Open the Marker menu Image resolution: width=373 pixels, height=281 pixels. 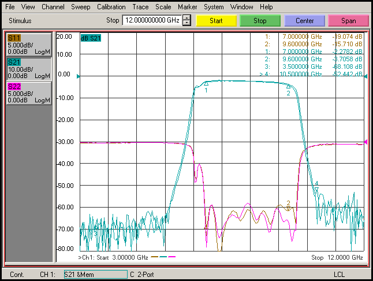[x=187, y=7]
